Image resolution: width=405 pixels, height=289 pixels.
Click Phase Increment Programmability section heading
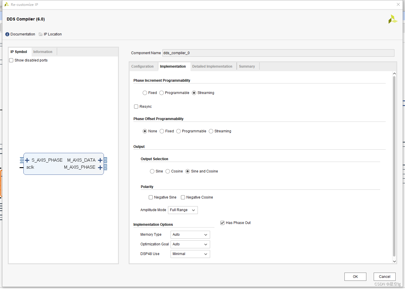click(162, 81)
